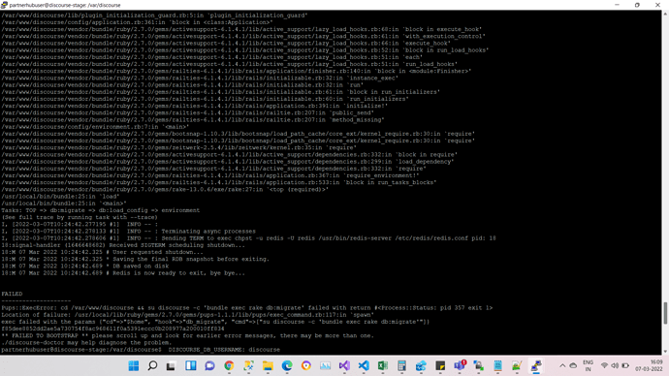
Task: Switch to purple Visual Studio icon
Action: click(344, 365)
